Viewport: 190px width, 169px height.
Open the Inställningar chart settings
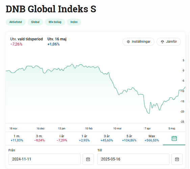pyautogui.click(x=138, y=42)
